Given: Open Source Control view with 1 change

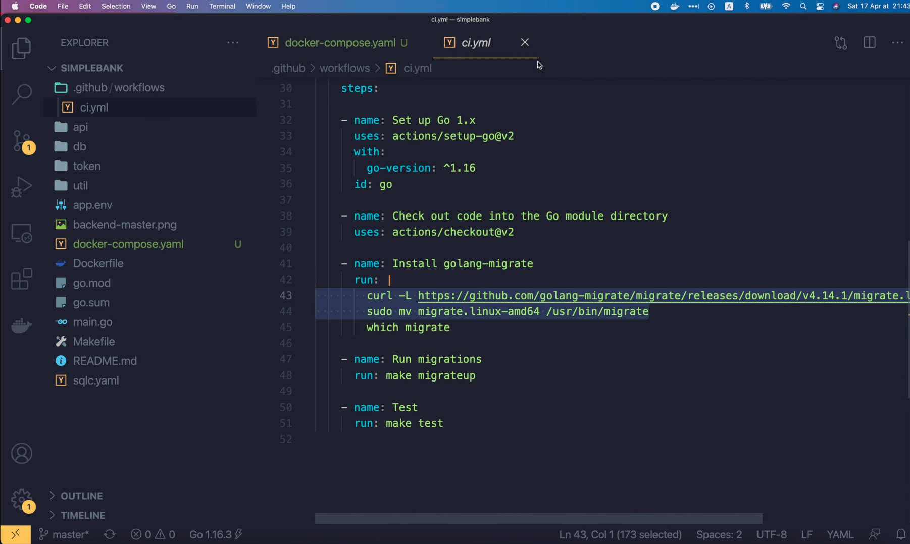Looking at the screenshot, I should 22,141.
